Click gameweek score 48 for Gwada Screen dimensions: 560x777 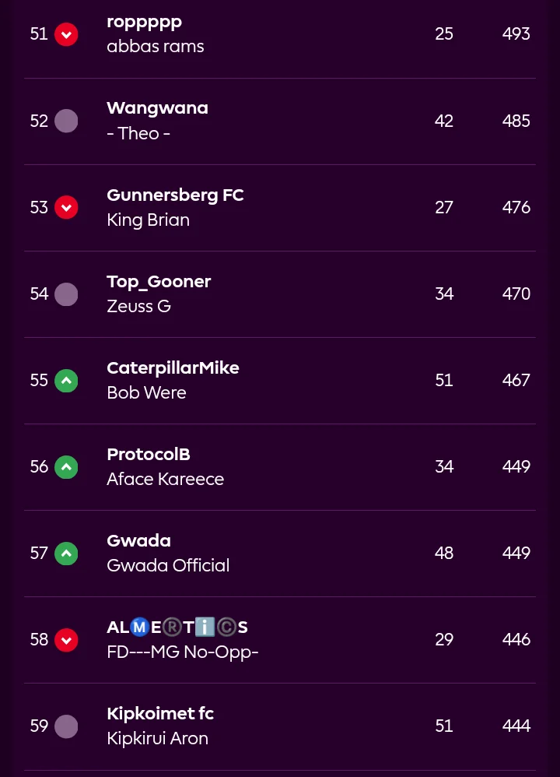(x=443, y=553)
